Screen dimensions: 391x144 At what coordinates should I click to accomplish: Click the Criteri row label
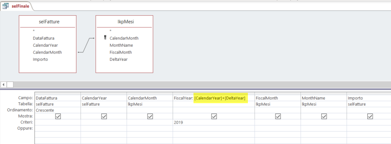pyautogui.click(x=27, y=122)
